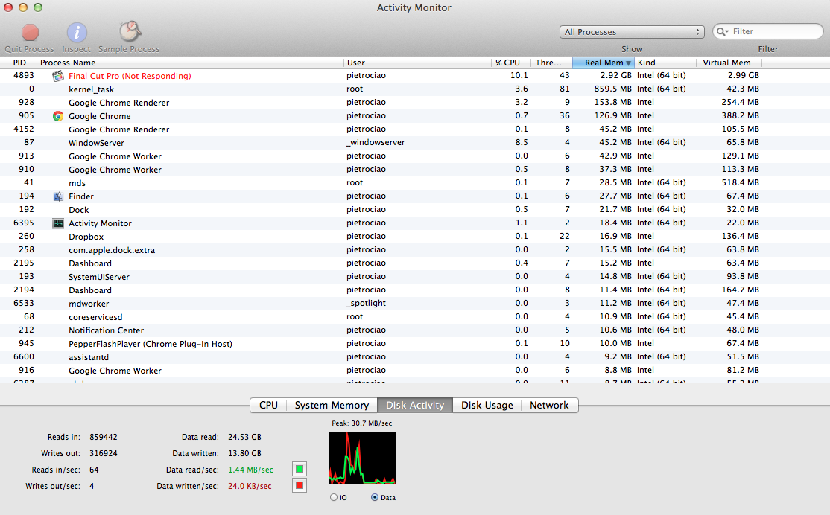This screenshot has height=515, width=830.
Task: Select the Data graph radio button
Action: pyautogui.click(x=375, y=498)
